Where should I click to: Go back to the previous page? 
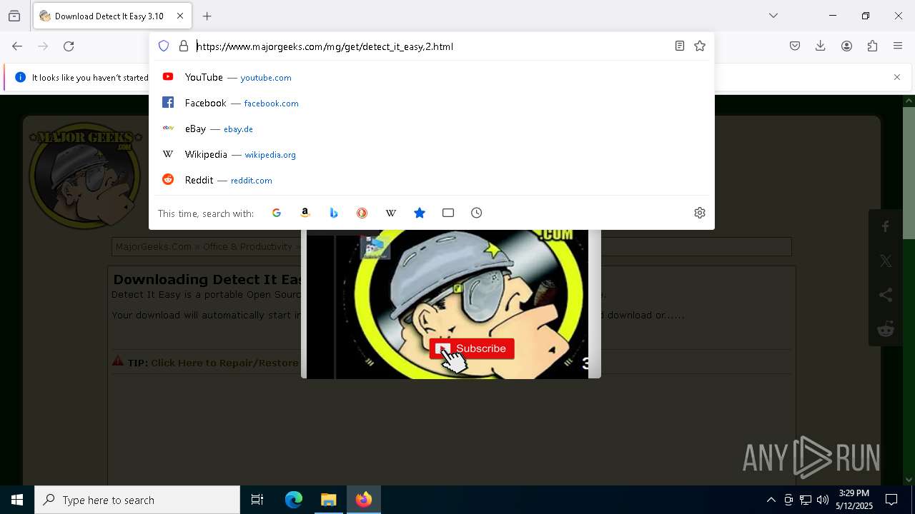click(17, 46)
